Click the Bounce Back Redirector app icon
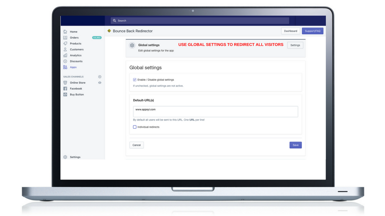Screen dimensions: 385x216 [x=109, y=31]
